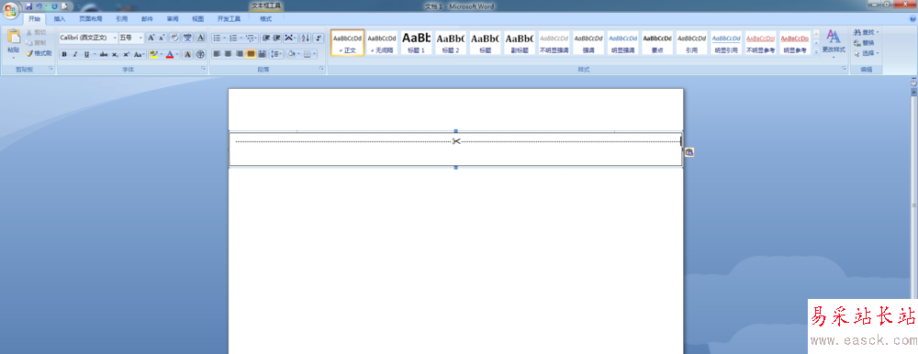Open the font name combo box
Screen dimensions: 918x354
click(88, 38)
